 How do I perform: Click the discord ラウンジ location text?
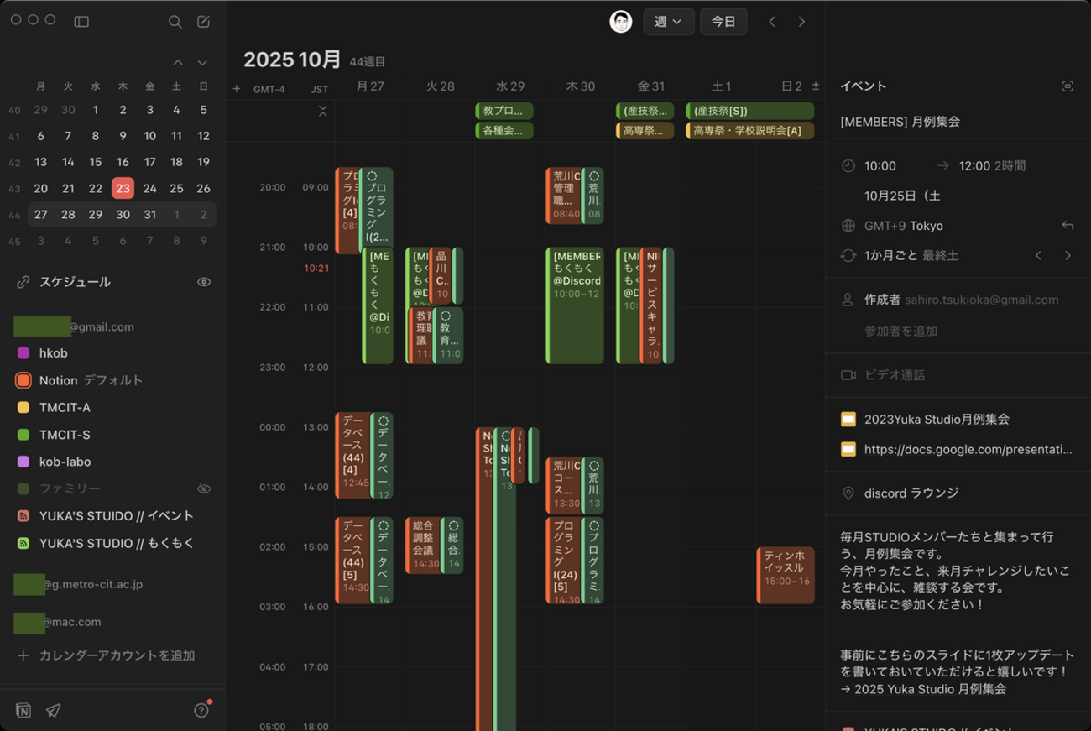click(x=911, y=493)
